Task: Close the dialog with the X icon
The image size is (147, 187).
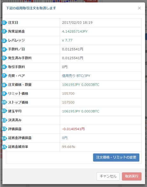Action: [x=139, y=8]
